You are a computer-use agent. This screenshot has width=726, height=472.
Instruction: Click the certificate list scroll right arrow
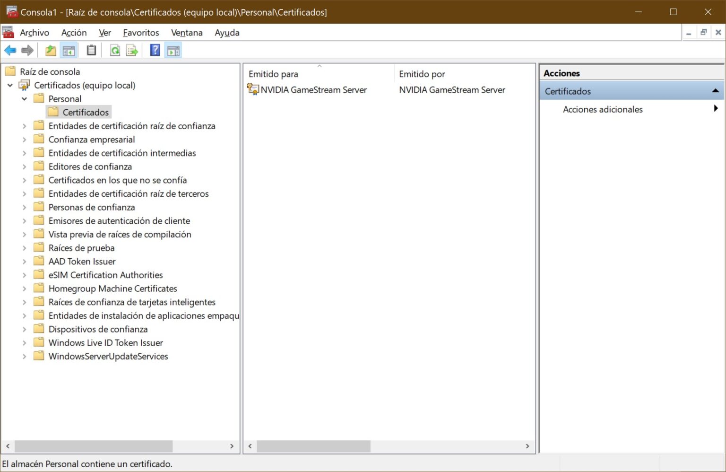click(x=527, y=446)
